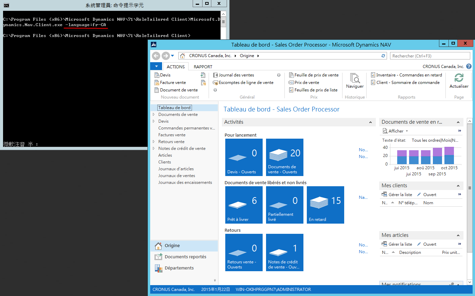Expand breadcrumb arrow after Origine
The width and height of the screenshot is (475, 296).
258,56
